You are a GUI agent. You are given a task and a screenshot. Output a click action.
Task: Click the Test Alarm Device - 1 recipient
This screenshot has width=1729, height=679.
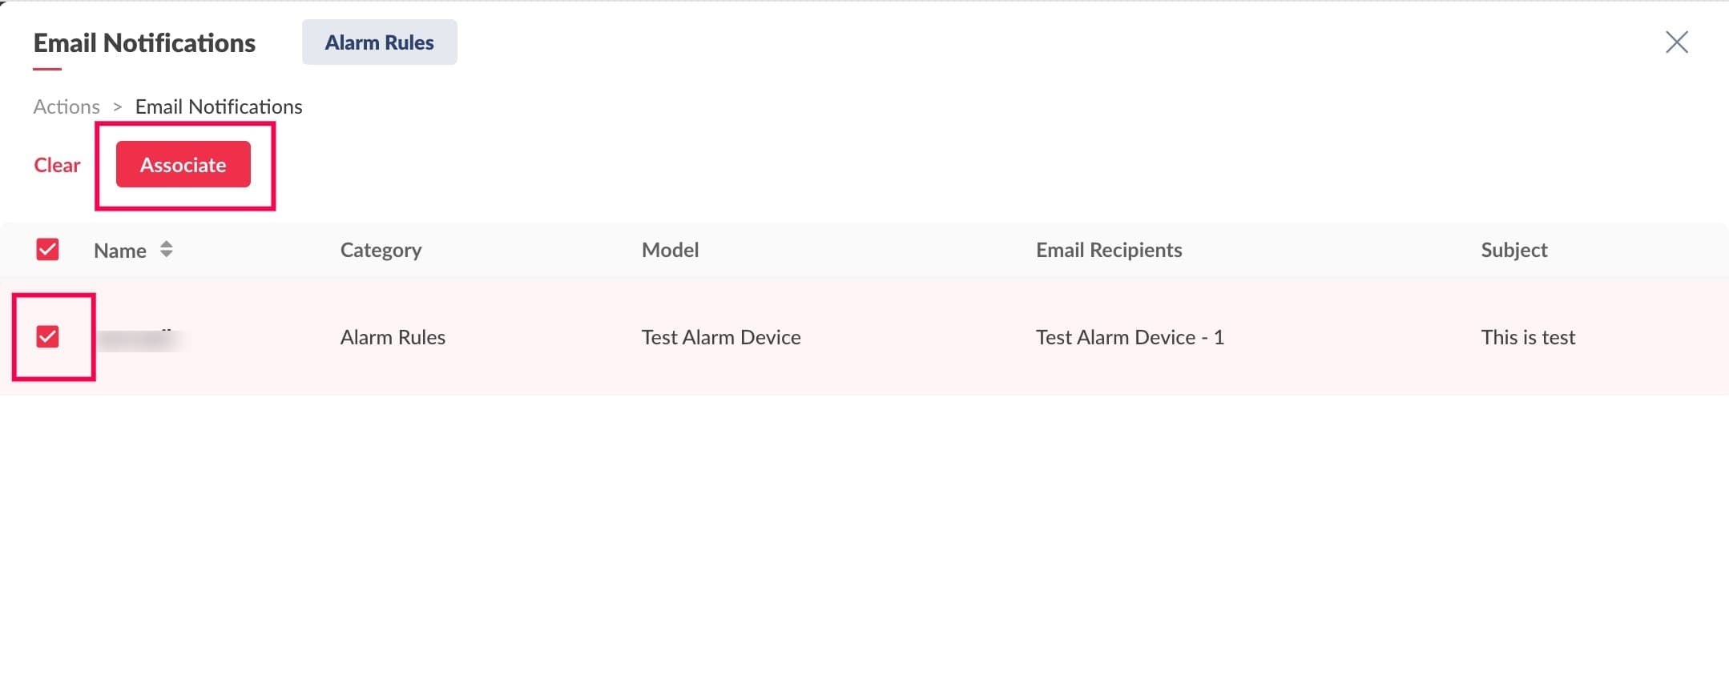[x=1129, y=337]
